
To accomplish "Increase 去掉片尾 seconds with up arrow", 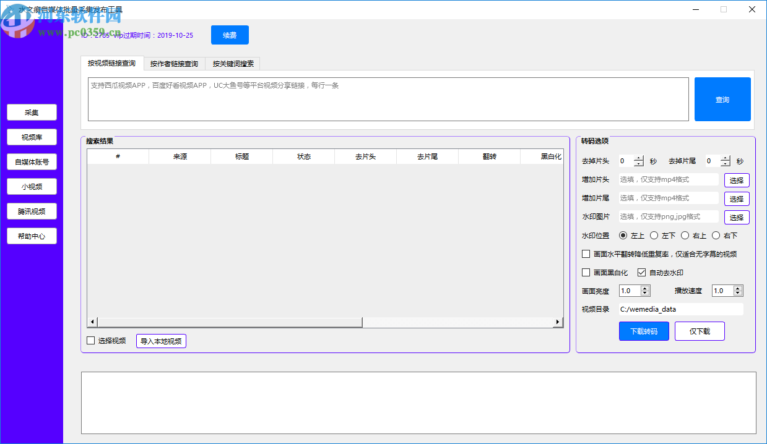I will coord(726,158).
